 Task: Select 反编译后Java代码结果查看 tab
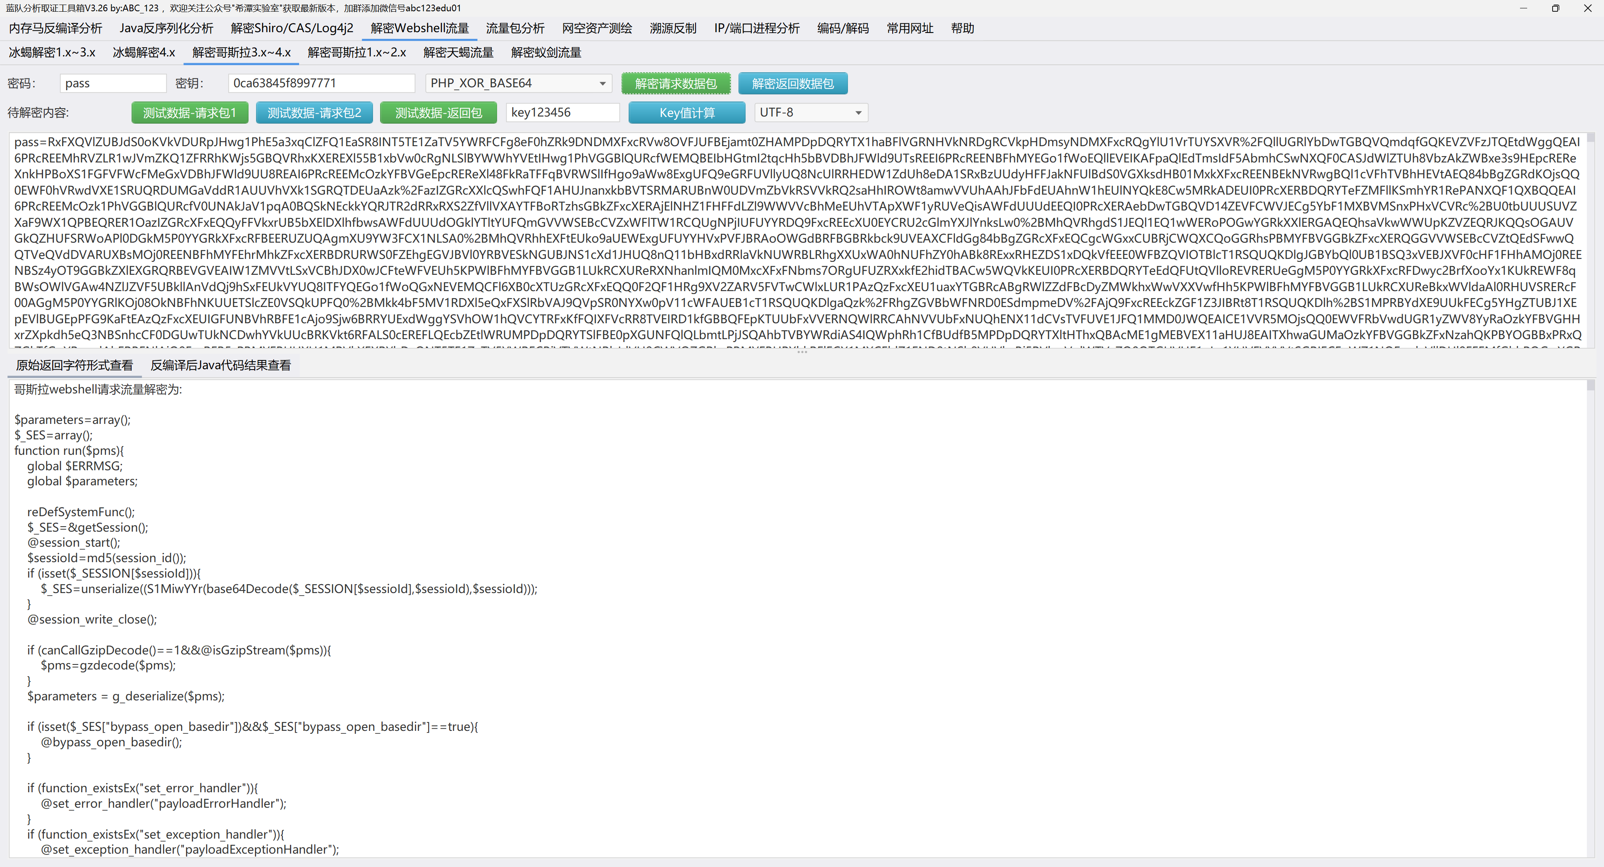221,365
